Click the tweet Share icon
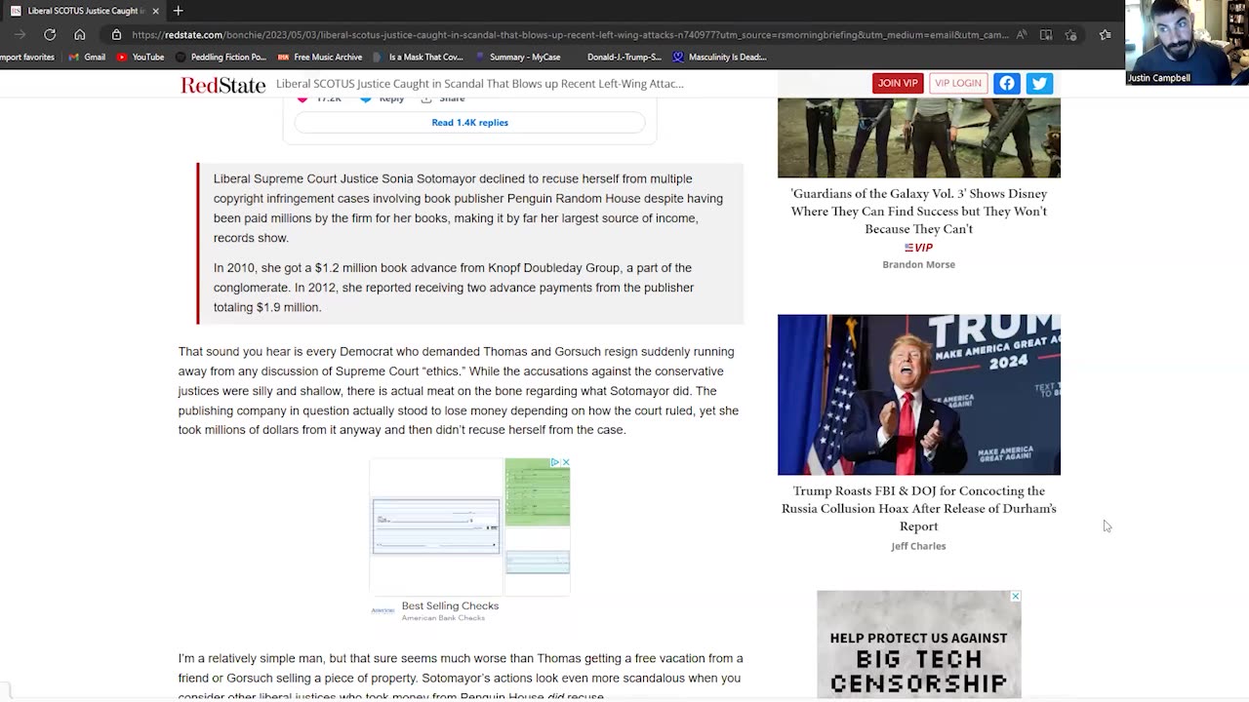The width and height of the screenshot is (1249, 702). point(426,99)
